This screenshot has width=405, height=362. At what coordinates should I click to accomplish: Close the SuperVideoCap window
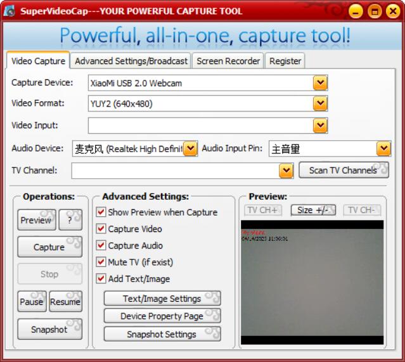393,11
